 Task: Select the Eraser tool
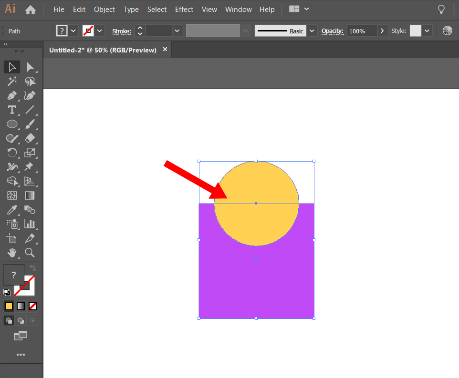[x=30, y=138]
